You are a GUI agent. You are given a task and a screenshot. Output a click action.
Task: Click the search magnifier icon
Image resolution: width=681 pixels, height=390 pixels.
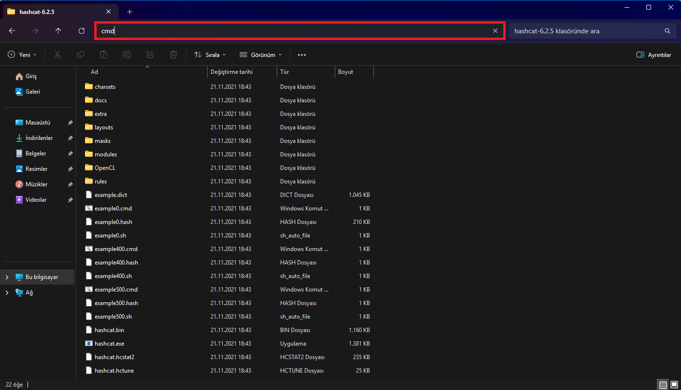[x=667, y=31]
